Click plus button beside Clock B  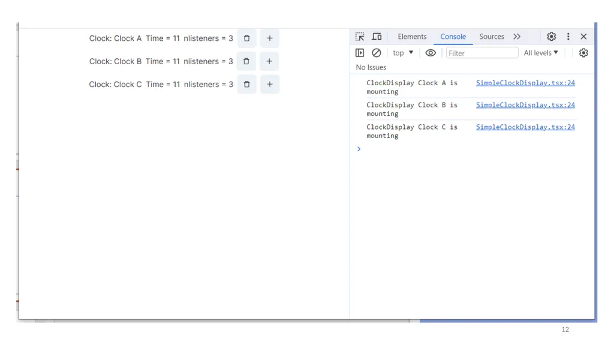pyautogui.click(x=269, y=61)
